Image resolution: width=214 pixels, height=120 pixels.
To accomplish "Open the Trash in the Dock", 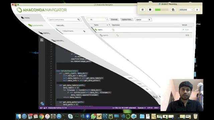I will point(195,116).
